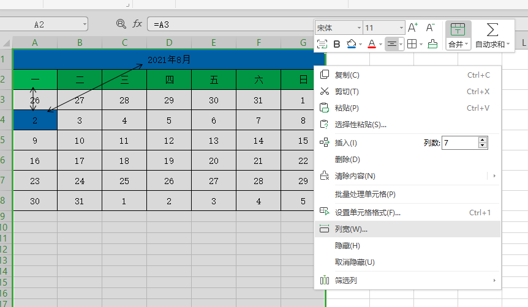Select column D header
Image resolution: width=528 pixels, height=307 pixels.
coord(169,43)
